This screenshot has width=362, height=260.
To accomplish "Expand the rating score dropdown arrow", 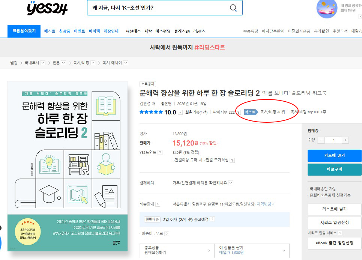I will pyautogui.click(x=180, y=112).
